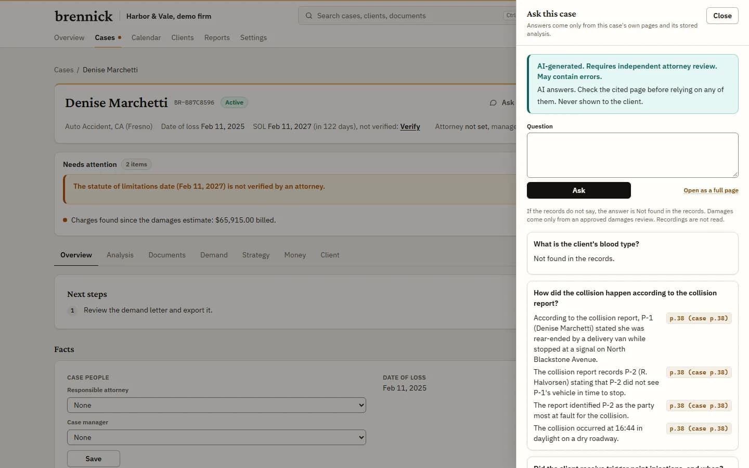
Task: Open p.38 citation beside the R. Halvorsen statement
Action: coord(699,372)
